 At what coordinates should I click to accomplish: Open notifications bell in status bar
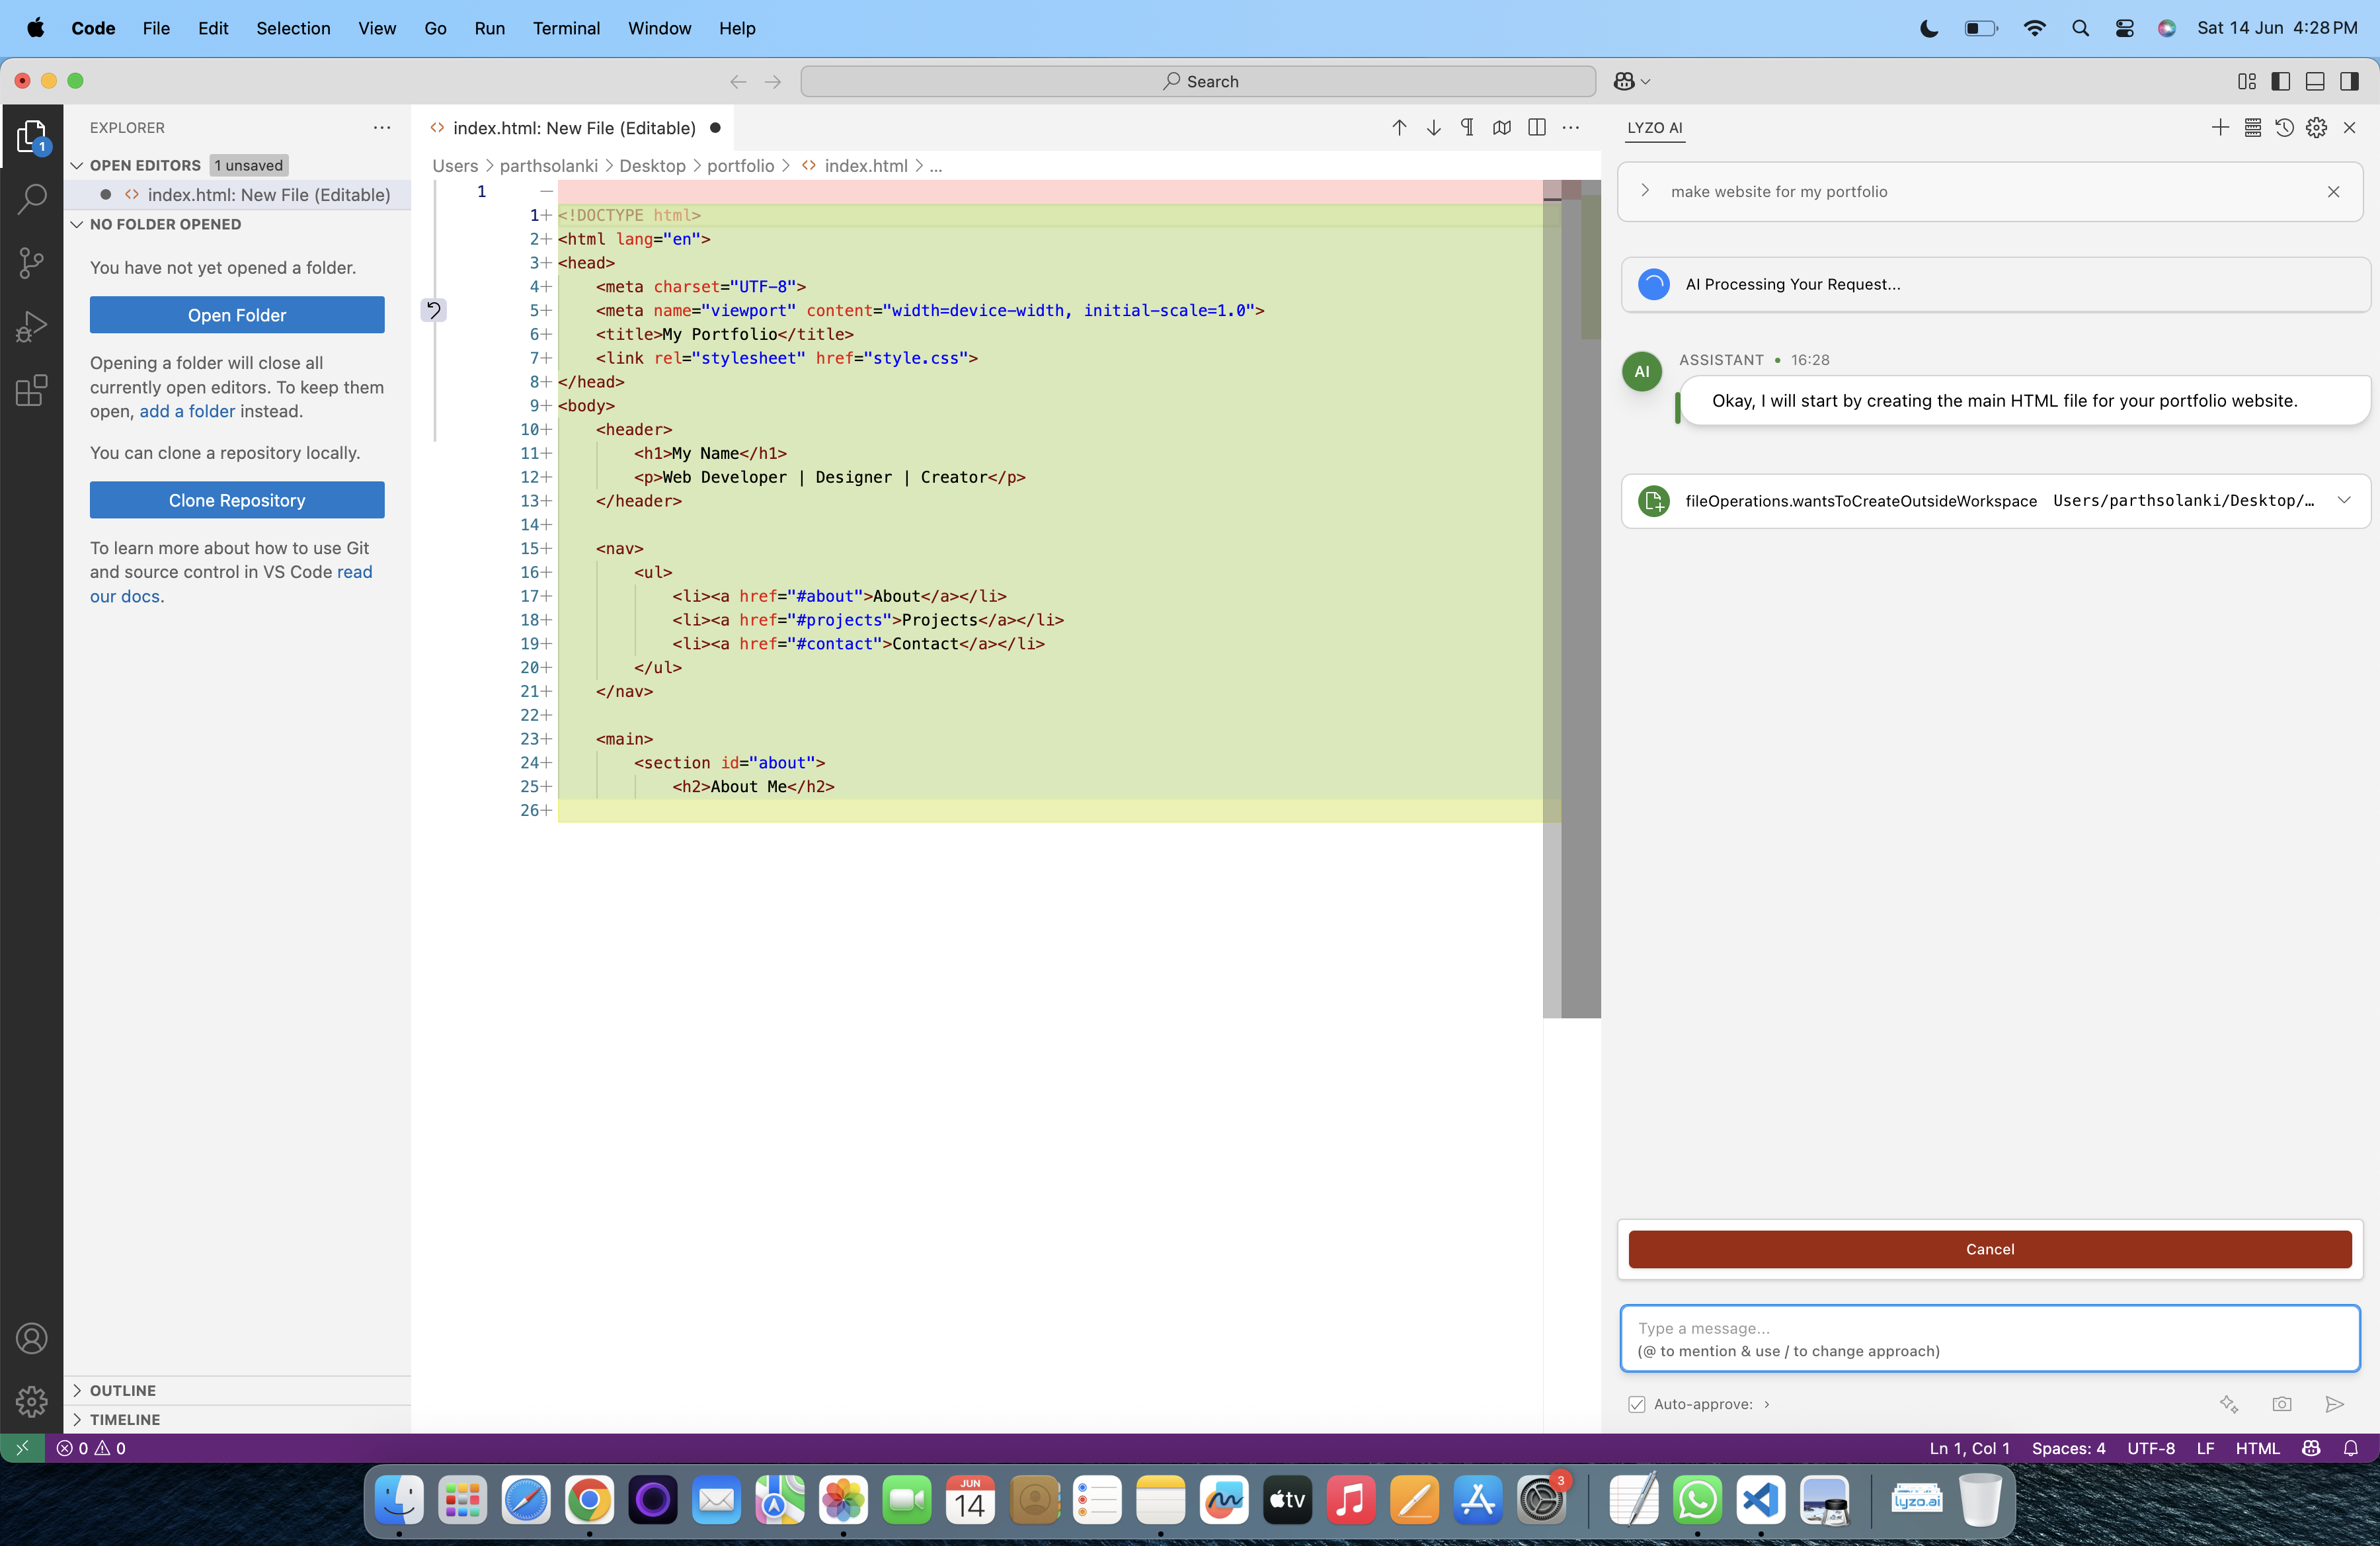point(2351,1448)
